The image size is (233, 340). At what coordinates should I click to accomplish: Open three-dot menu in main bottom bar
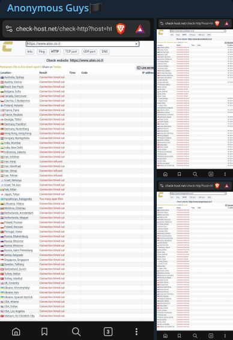(136, 332)
